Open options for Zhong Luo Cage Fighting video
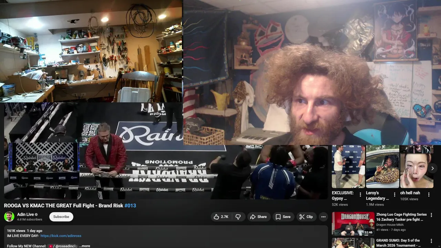441x248 pixels. pos(431,215)
